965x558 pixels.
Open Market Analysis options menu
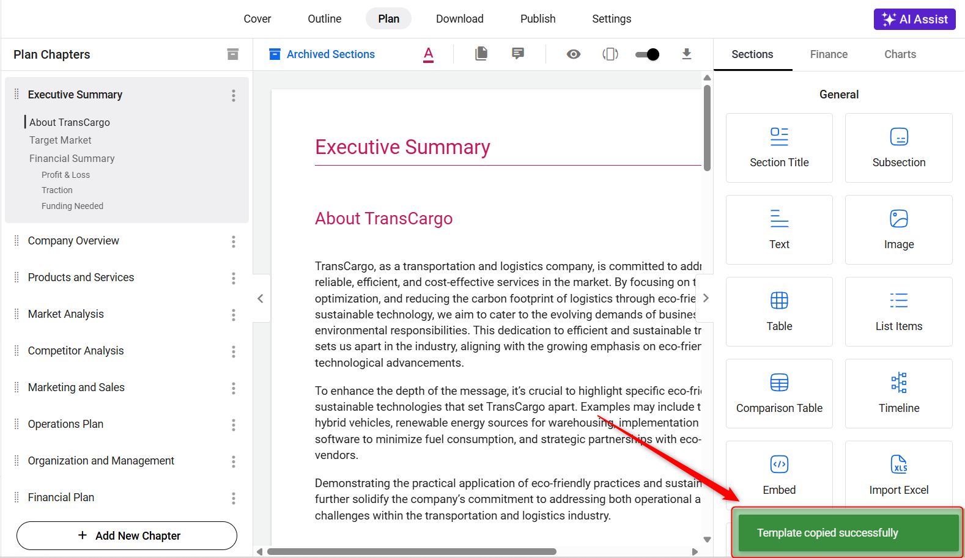pyautogui.click(x=234, y=315)
